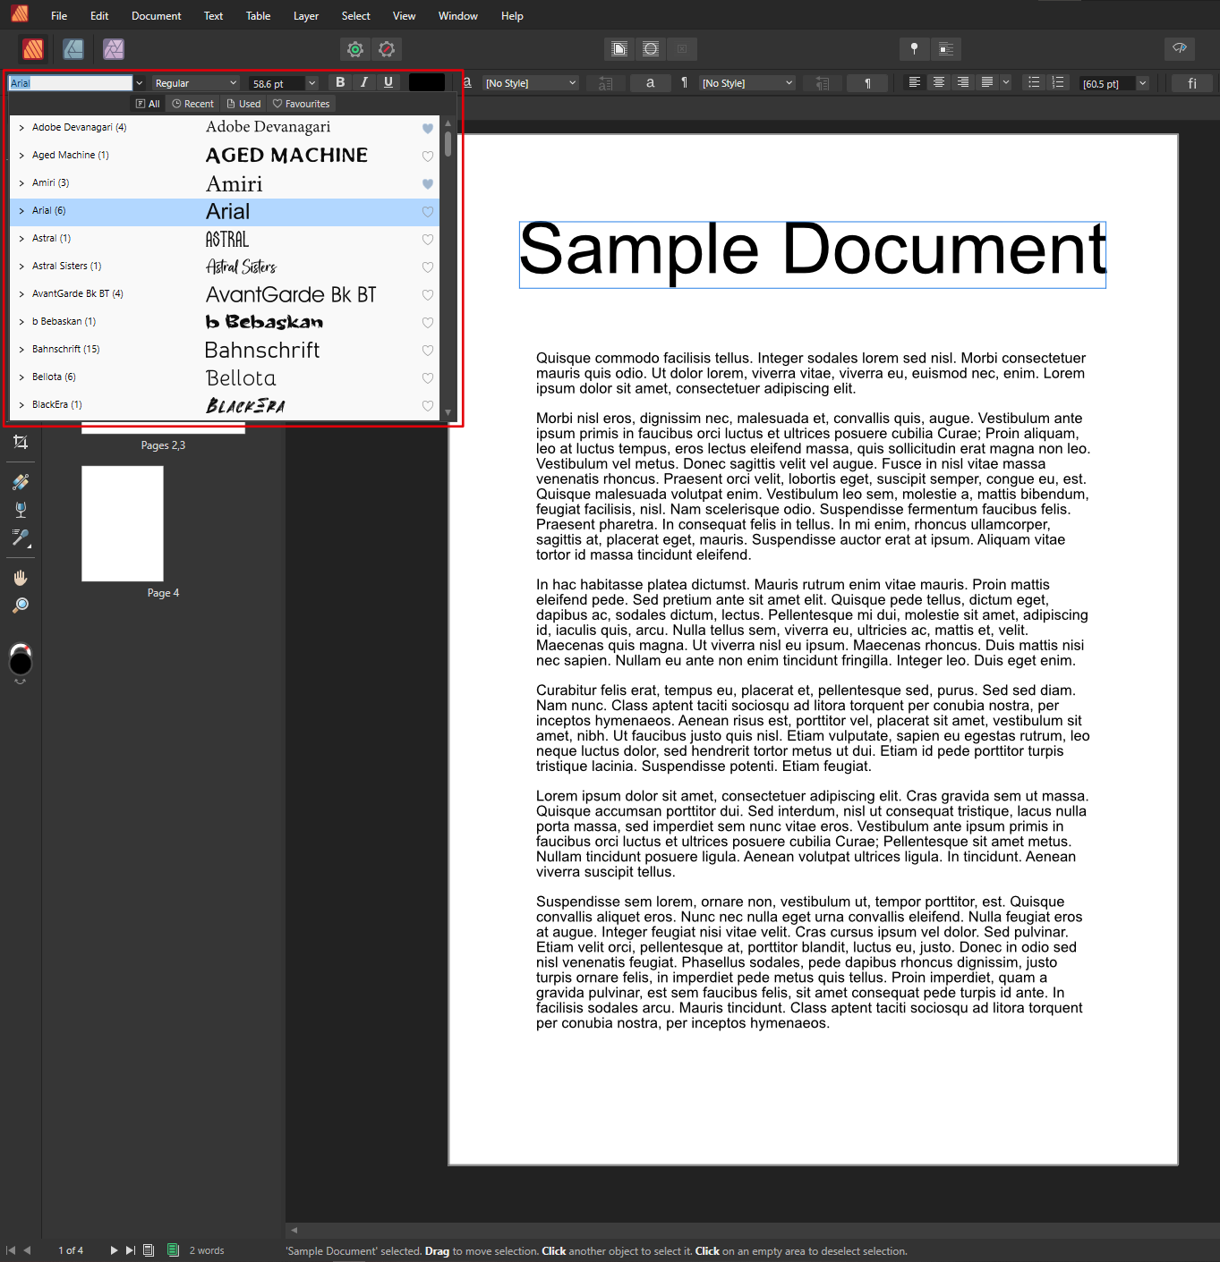Select the Zoom magnifier tool
The width and height of the screenshot is (1220, 1262).
[21, 606]
